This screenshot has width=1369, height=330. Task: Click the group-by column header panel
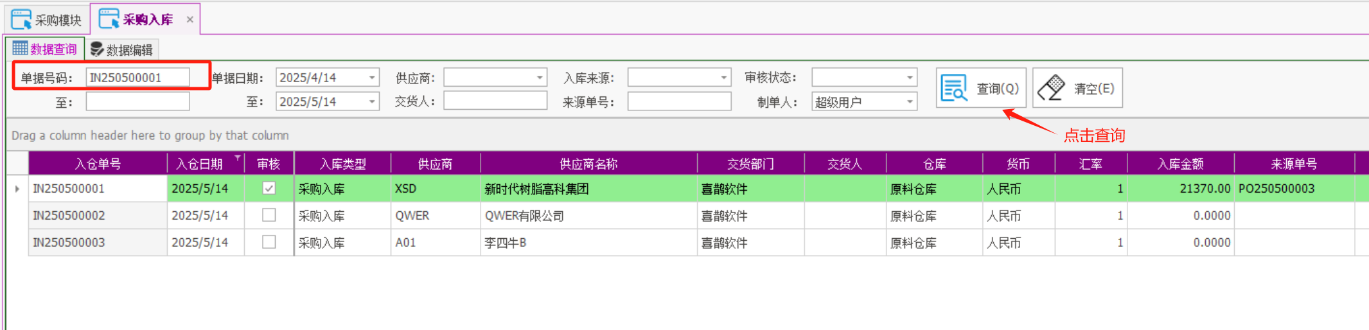[687, 135]
